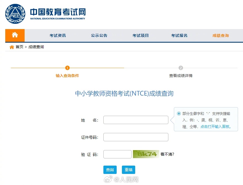
Task: Click the 重填 button to reset
Action: pos(128,169)
